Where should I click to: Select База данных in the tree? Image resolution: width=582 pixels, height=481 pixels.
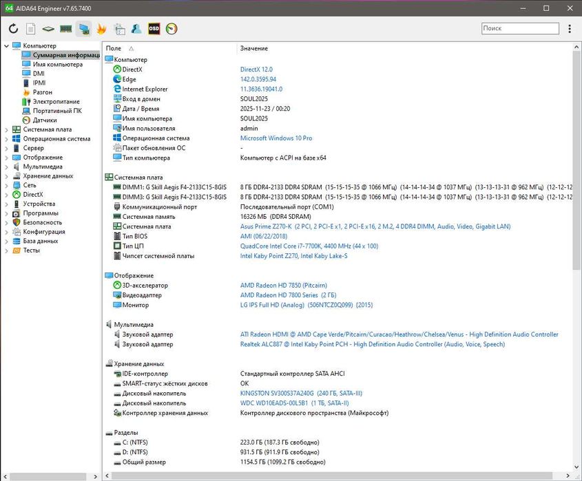coord(41,241)
